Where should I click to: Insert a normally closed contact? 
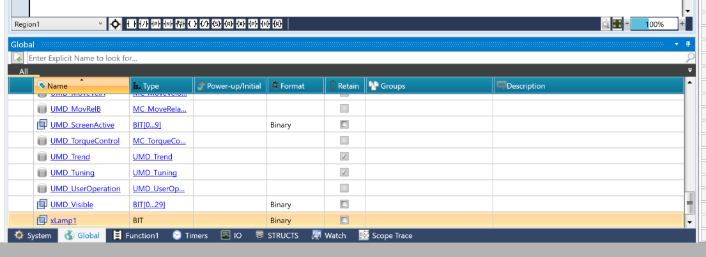coord(144,24)
